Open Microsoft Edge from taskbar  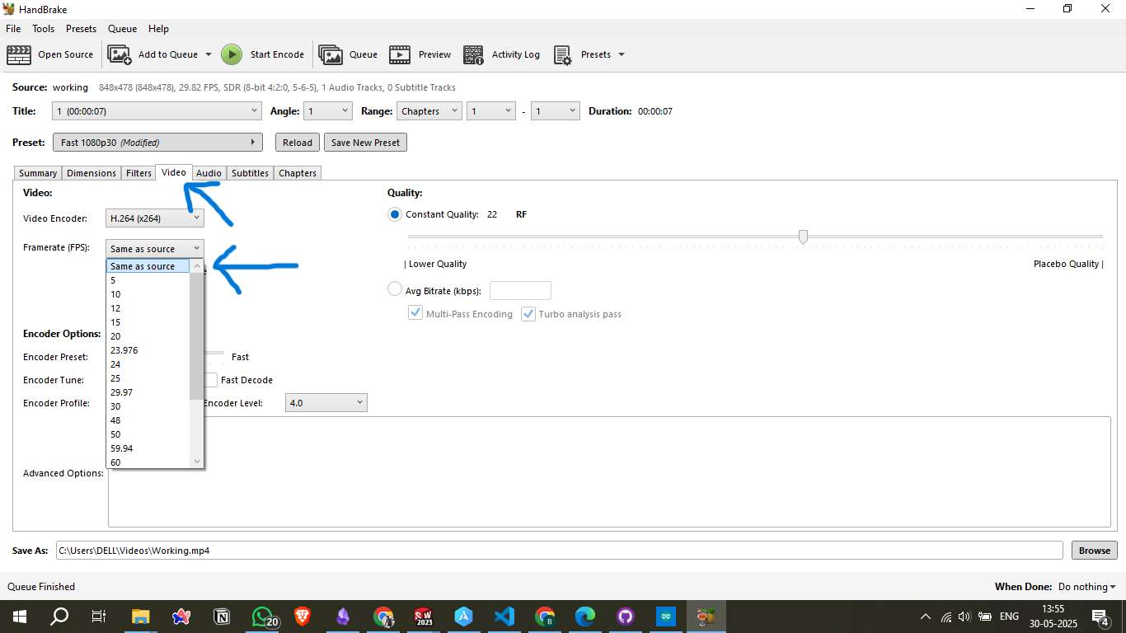[x=585, y=617]
